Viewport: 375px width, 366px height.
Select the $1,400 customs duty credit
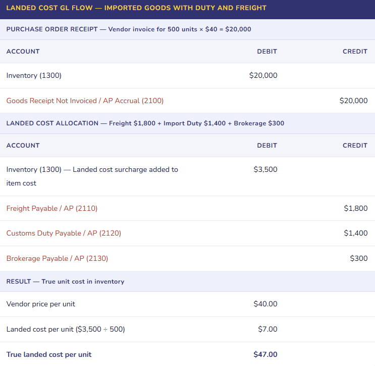pyautogui.click(x=355, y=233)
